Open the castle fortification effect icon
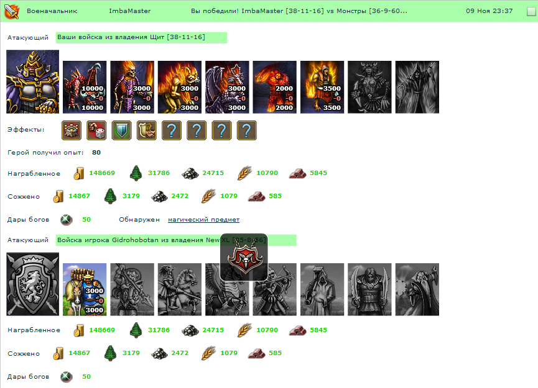 72,130
